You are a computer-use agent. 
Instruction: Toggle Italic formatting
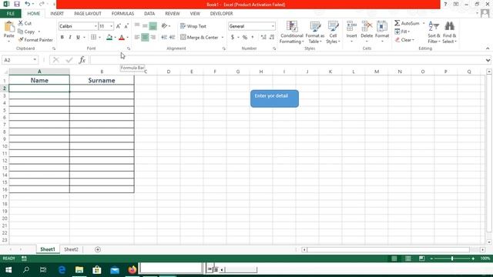tap(70, 37)
